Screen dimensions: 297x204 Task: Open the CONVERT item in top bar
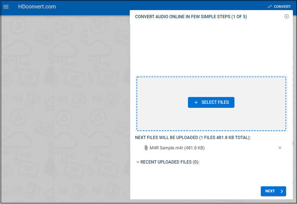282,7
